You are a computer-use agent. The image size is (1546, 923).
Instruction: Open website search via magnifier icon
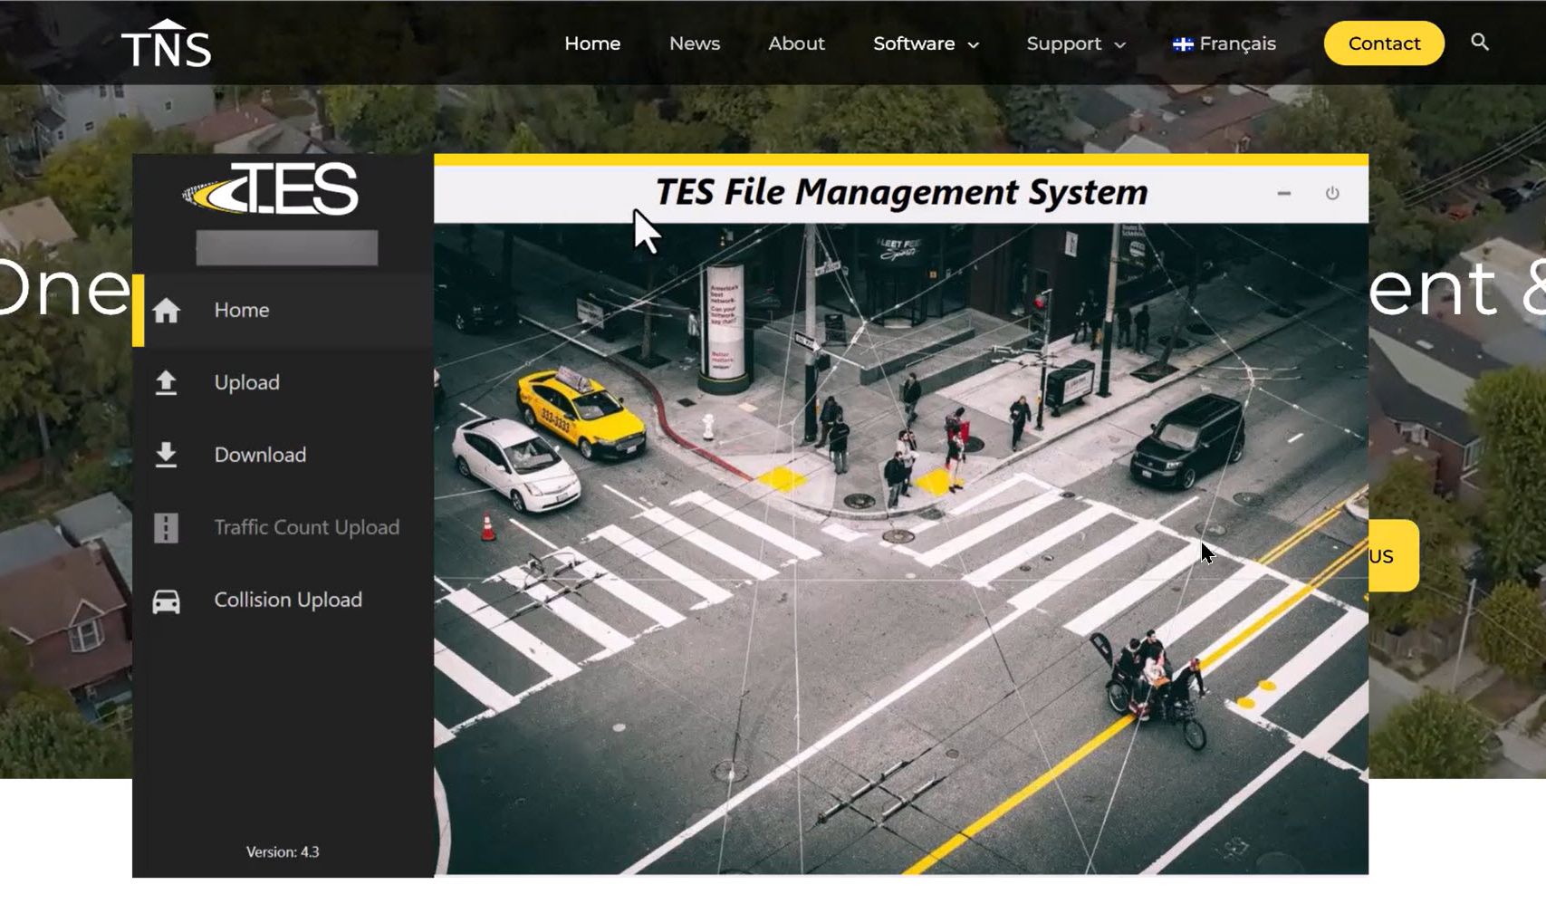(1479, 43)
